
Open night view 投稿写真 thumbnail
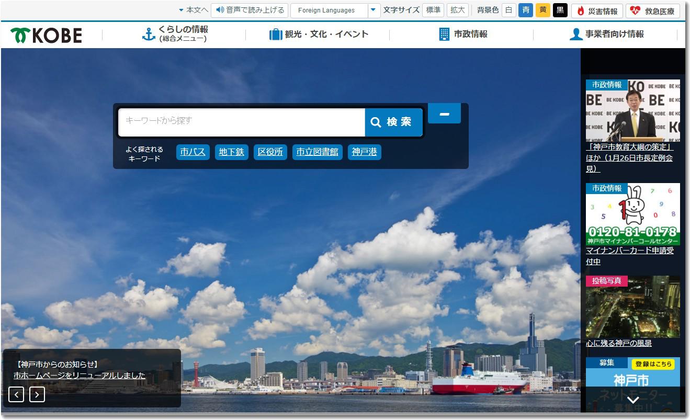point(633,307)
